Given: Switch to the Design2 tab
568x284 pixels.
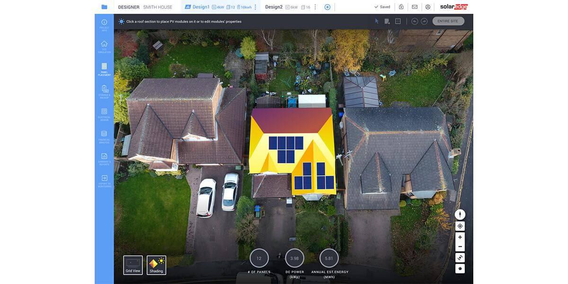Looking at the screenshot, I should click(x=274, y=7).
